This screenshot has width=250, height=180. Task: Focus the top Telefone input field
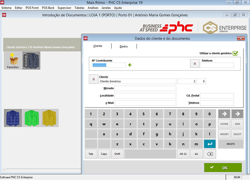point(217,65)
